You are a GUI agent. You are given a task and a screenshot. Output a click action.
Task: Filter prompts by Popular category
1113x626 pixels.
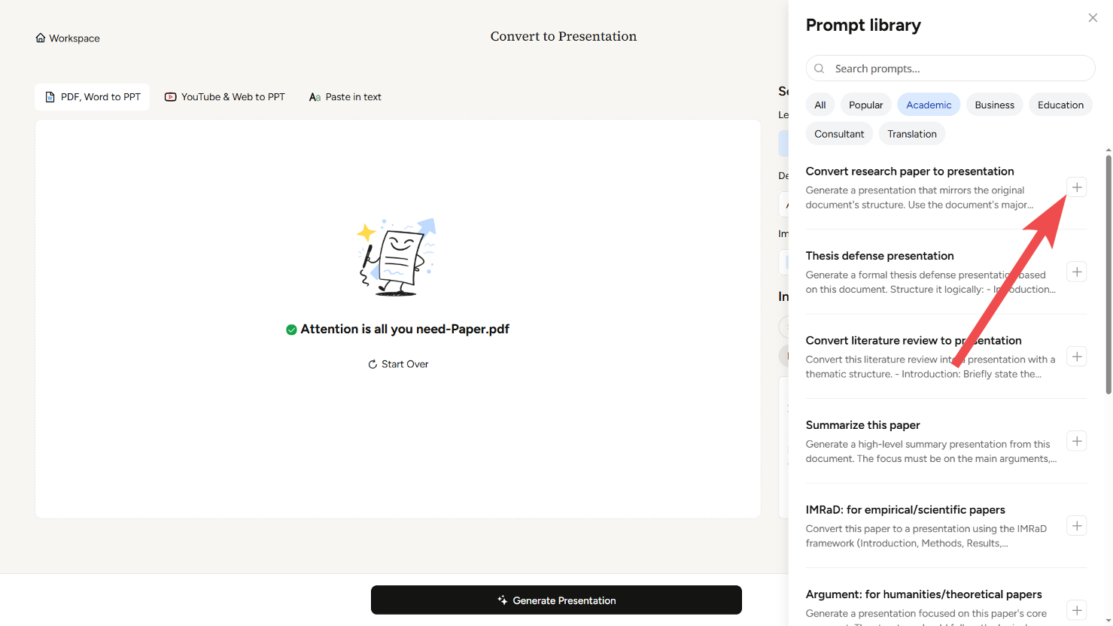pyautogui.click(x=865, y=105)
